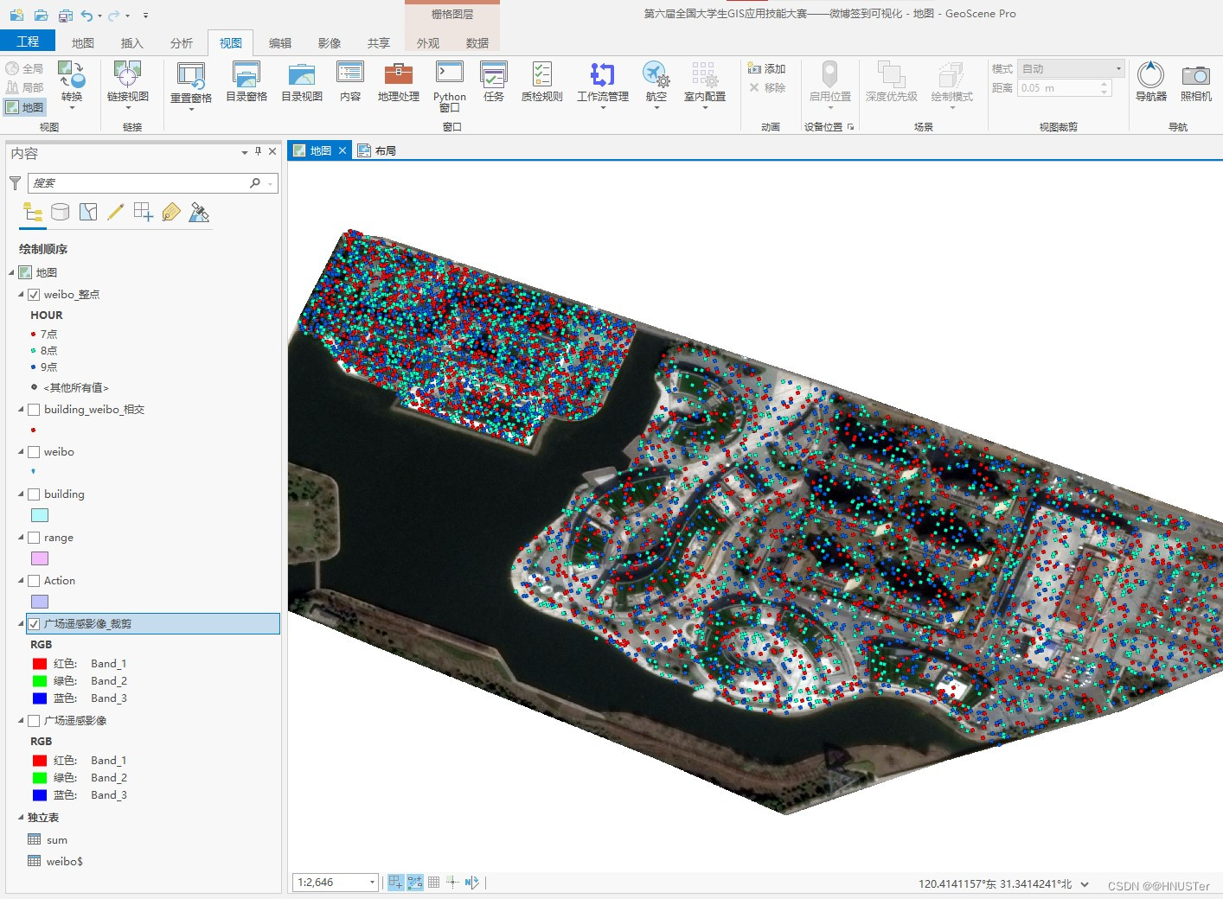Click the Action layer color swatch
The width and height of the screenshot is (1223, 899).
coord(40,602)
